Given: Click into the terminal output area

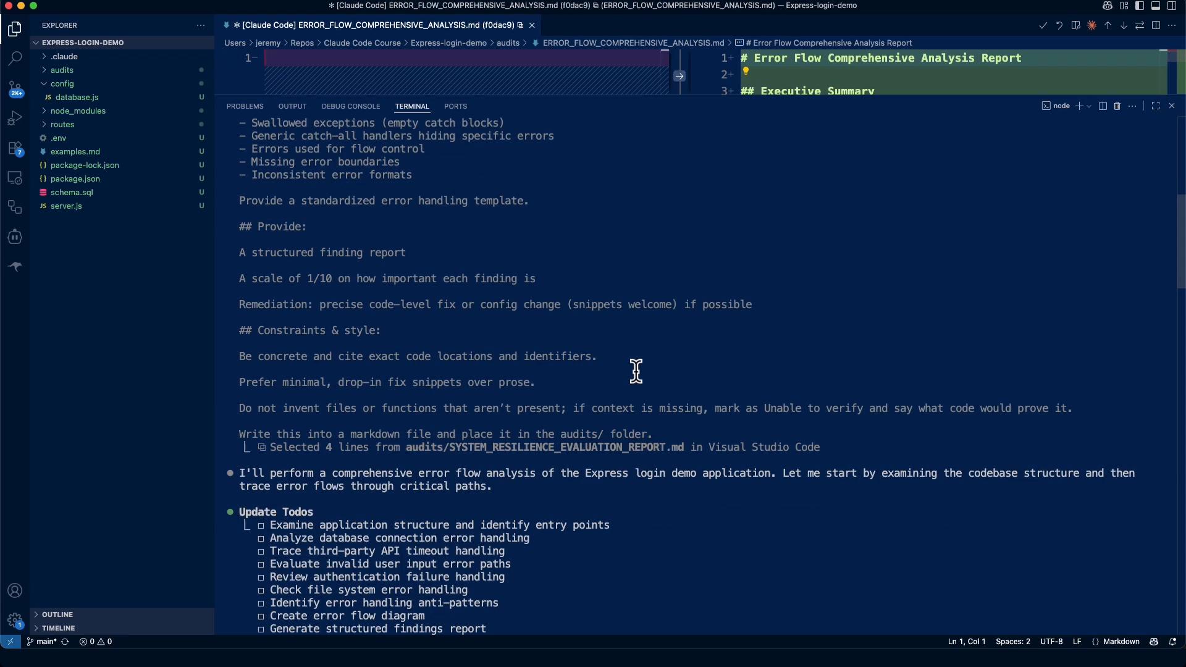Looking at the screenshot, I should tap(696, 375).
